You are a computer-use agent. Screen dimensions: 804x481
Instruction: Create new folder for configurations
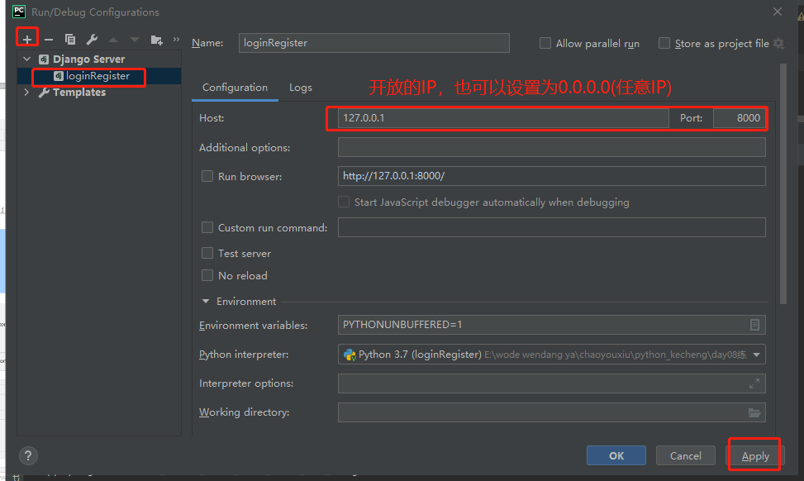point(156,40)
